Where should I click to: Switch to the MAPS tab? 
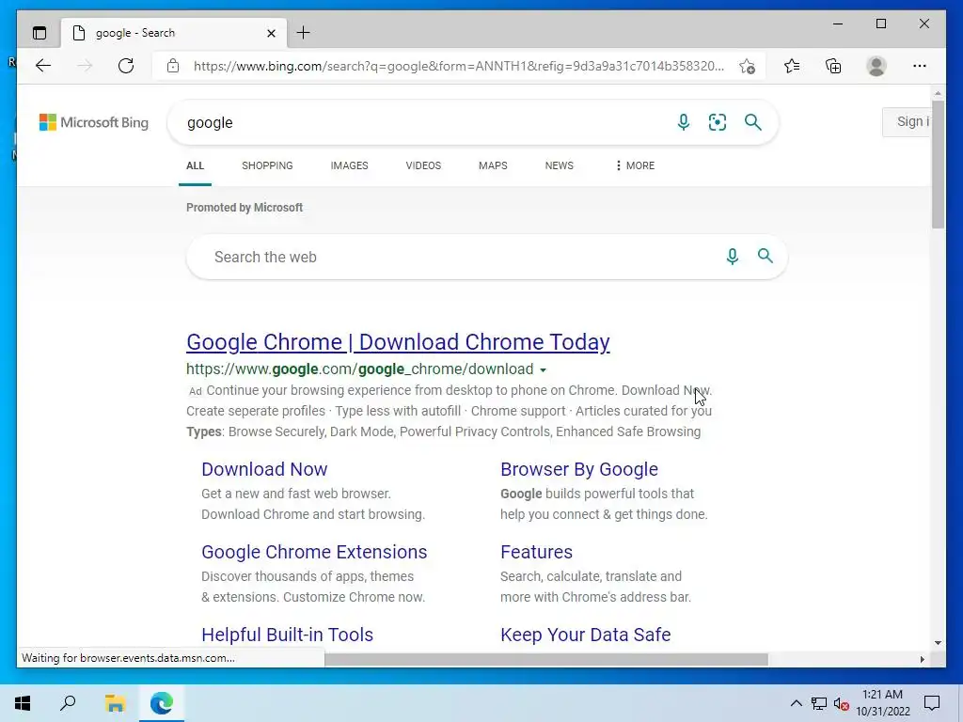(x=493, y=165)
